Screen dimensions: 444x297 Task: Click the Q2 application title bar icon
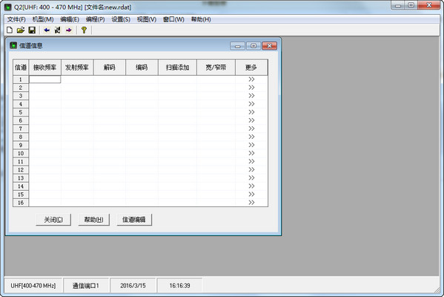(8, 7)
